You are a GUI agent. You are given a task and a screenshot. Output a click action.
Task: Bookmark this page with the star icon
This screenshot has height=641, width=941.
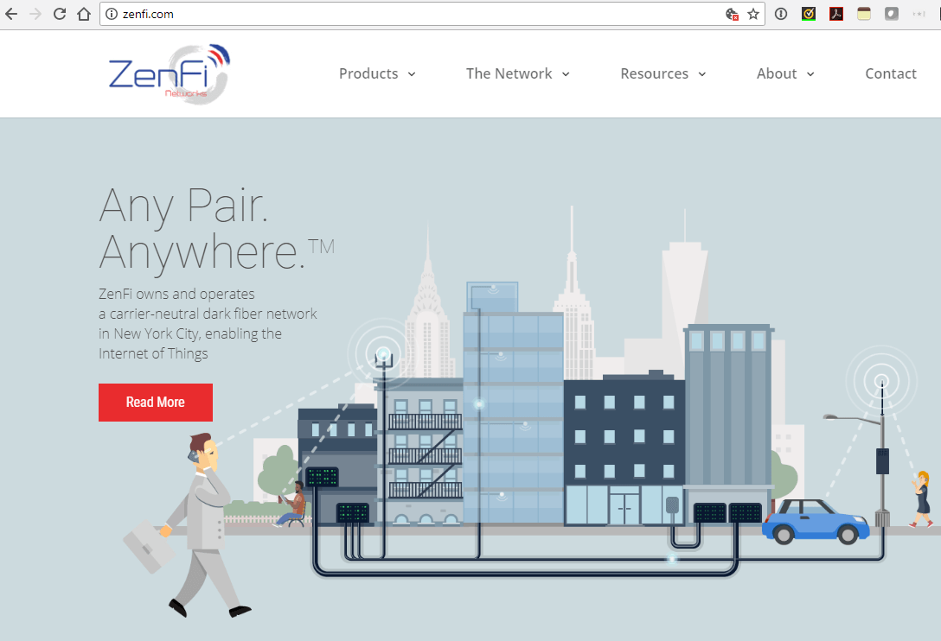click(x=753, y=14)
